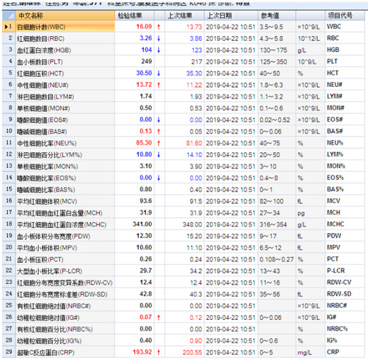Click WBC result value 16.09
The height and width of the screenshot is (360, 368).
point(144,26)
